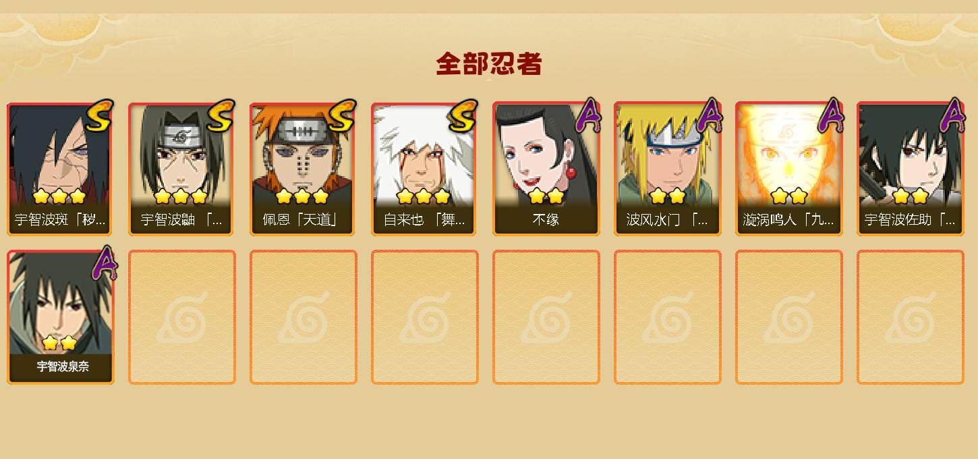Click the S rank badge on 佩恩

click(x=342, y=117)
